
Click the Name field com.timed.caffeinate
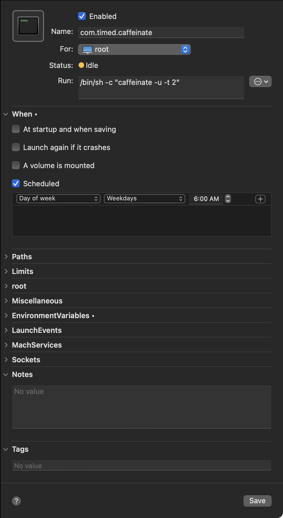point(161,33)
